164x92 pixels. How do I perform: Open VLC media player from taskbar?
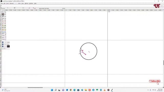tap(105, 90)
